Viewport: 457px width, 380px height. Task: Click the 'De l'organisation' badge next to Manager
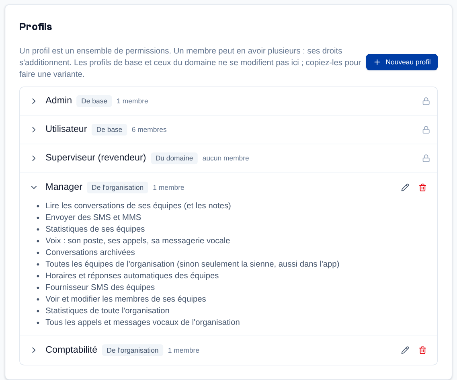click(x=117, y=187)
